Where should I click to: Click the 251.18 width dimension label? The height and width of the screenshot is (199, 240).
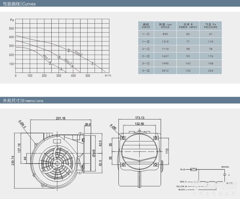[x=61, y=118]
